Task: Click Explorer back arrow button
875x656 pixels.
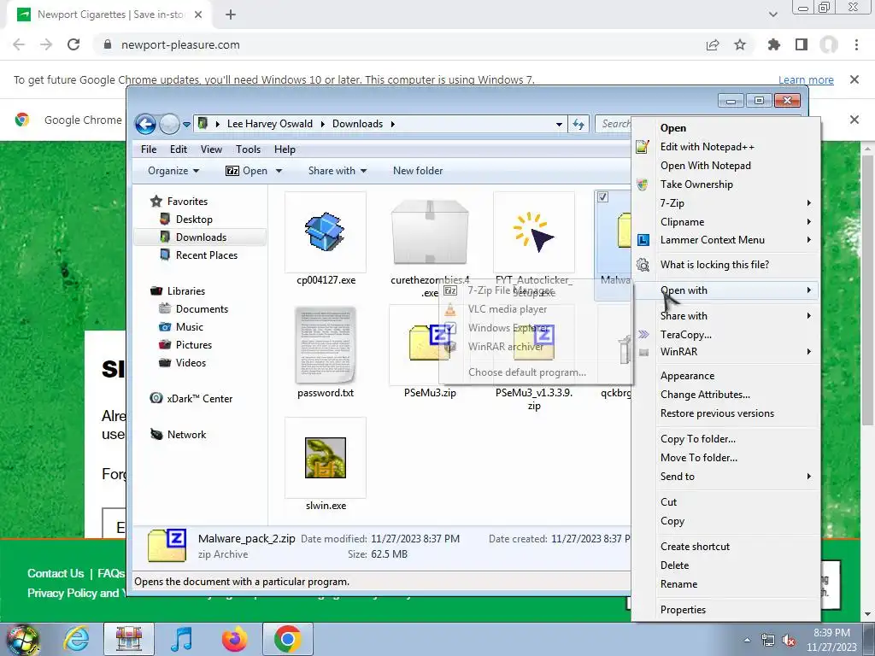Action: click(x=145, y=124)
